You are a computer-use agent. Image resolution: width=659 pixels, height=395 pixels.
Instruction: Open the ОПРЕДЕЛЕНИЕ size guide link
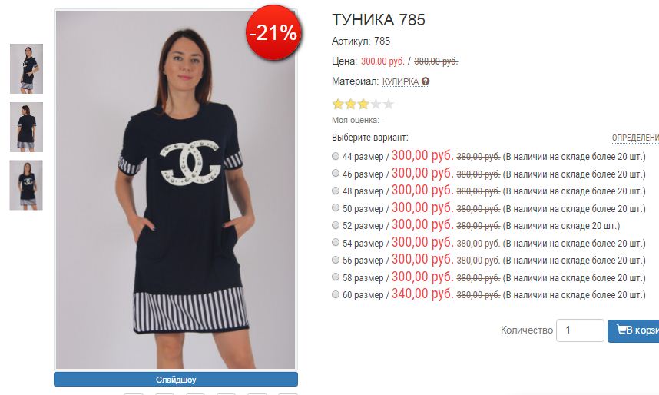pyautogui.click(x=635, y=138)
